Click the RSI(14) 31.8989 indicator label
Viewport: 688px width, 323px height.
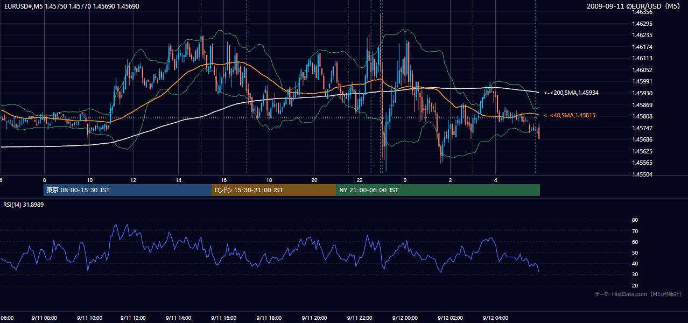[24, 205]
